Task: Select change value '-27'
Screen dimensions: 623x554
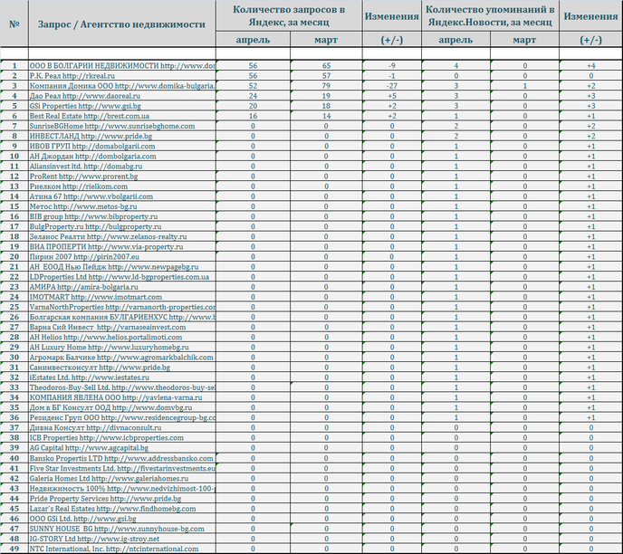Action: click(x=392, y=86)
